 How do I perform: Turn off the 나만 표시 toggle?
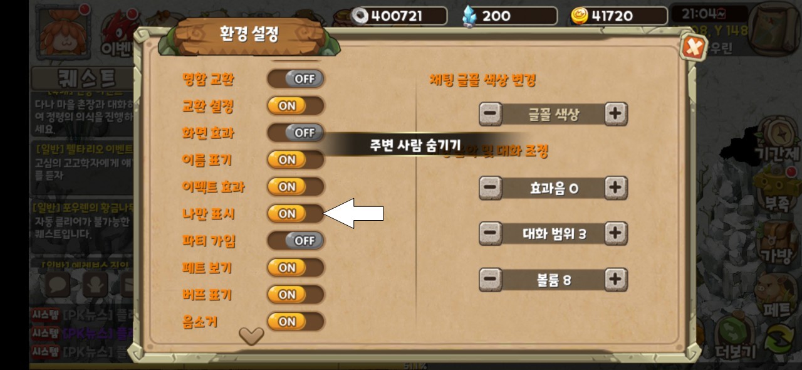point(296,214)
